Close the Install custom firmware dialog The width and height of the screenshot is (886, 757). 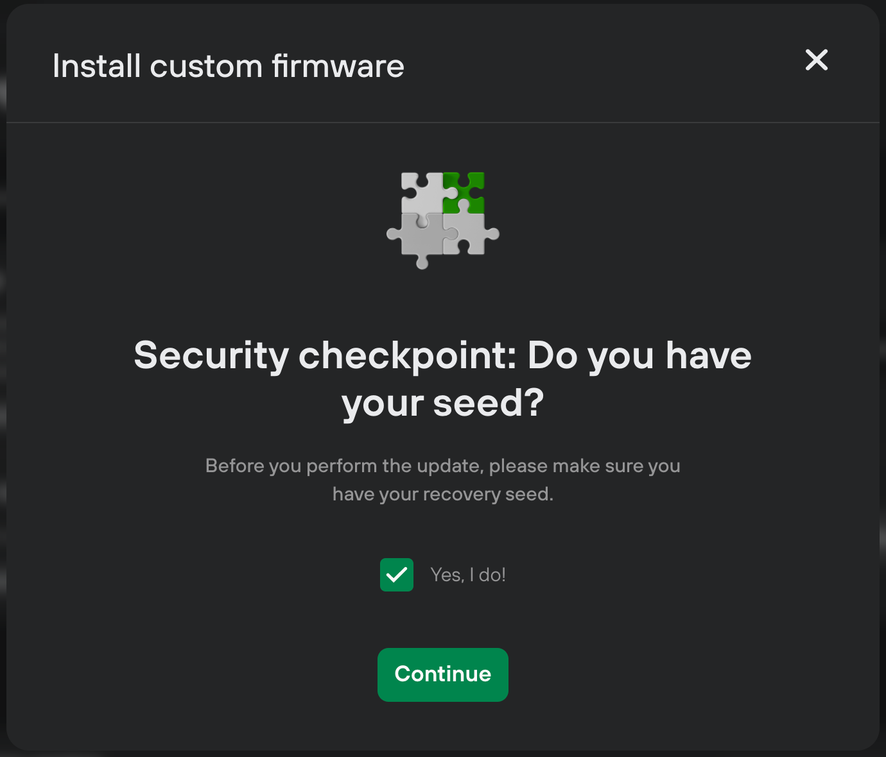tap(817, 60)
